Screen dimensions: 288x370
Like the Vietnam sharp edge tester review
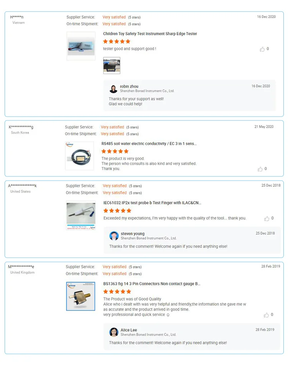point(262,49)
